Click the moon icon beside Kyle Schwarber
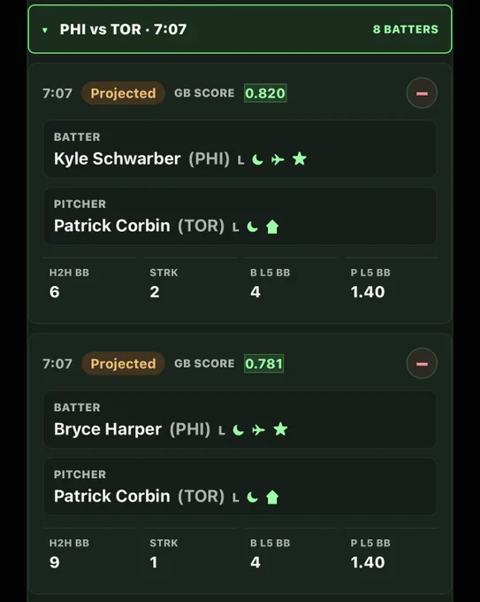The image size is (480, 602). coord(257,159)
